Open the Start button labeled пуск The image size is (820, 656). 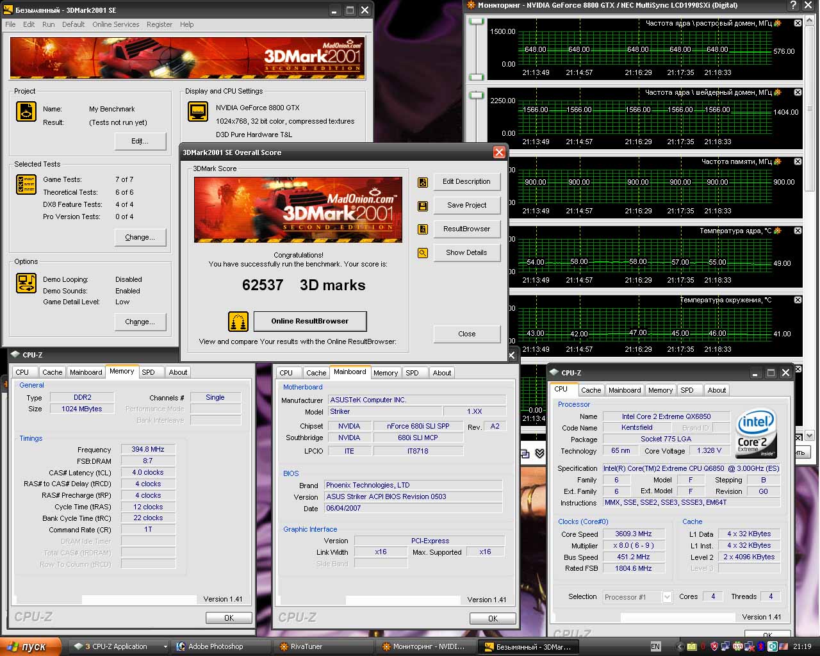point(31,646)
